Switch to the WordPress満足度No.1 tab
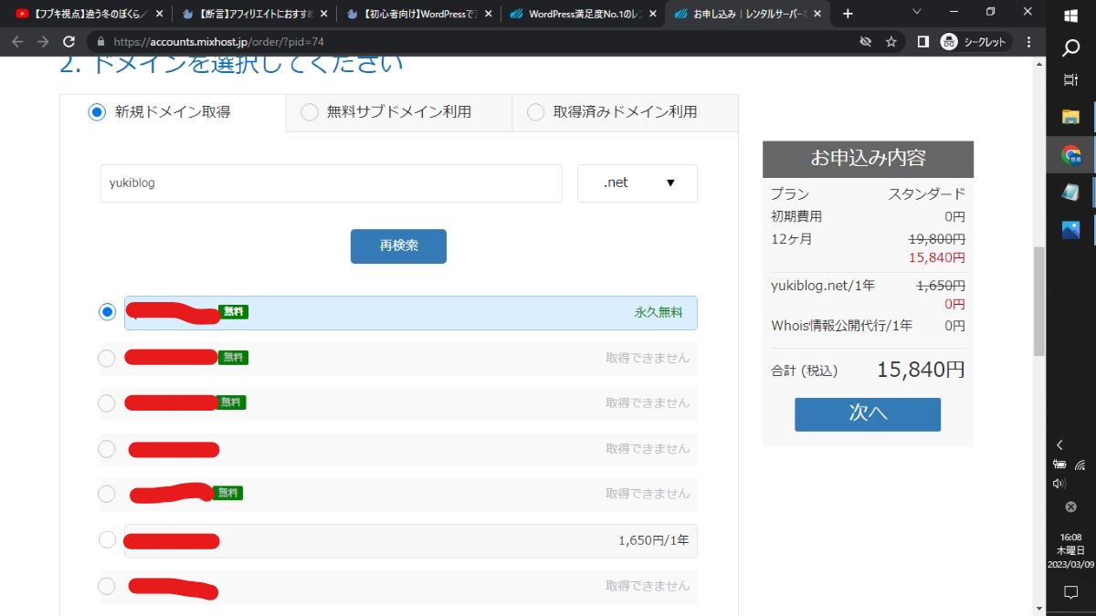The image size is (1096, 616). 583,14
